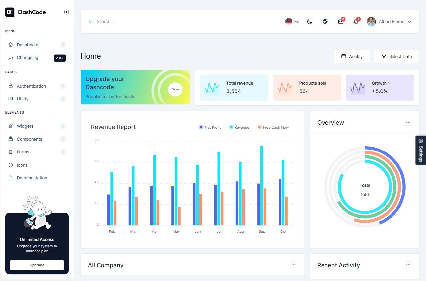The width and height of the screenshot is (426, 281).
Task: Click the Upgrade button
Action: tap(37, 265)
